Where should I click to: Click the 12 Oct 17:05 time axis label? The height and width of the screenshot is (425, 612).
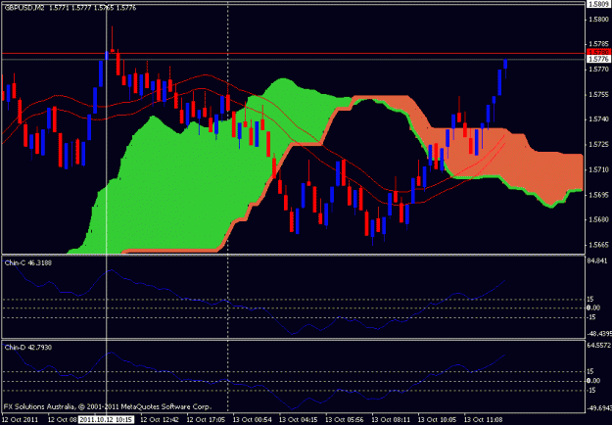pos(206,420)
